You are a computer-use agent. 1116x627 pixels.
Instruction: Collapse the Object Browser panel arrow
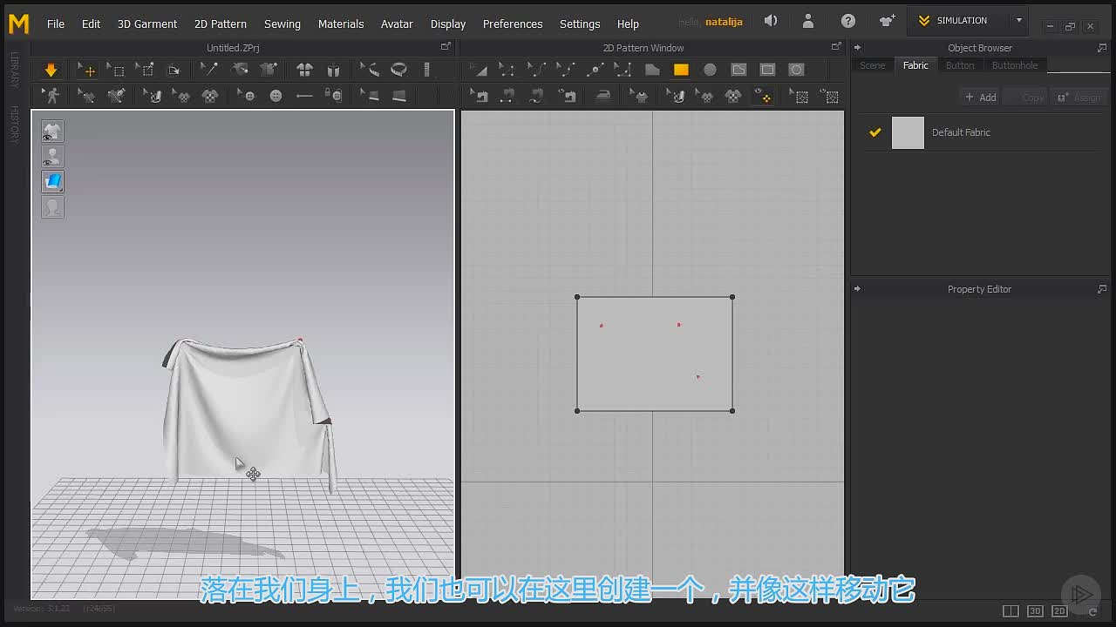click(857, 48)
